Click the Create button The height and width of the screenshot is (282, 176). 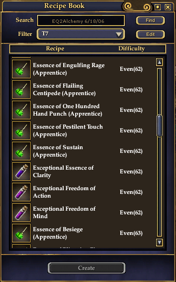[86, 268]
